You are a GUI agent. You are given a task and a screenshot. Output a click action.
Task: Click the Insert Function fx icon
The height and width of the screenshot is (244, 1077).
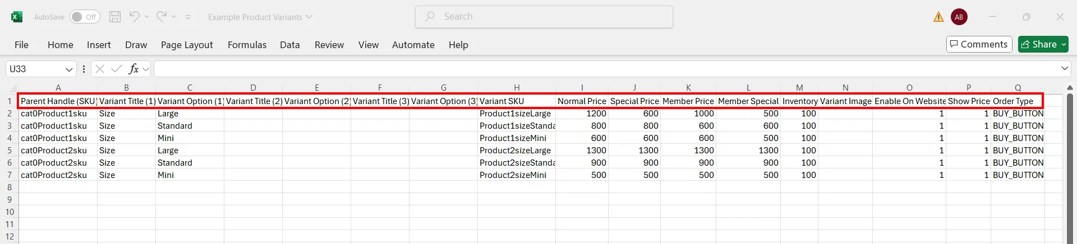click(134, 69)
